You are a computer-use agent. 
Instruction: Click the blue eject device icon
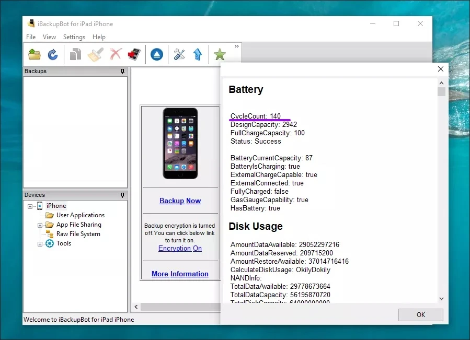(x=157, y=54)
